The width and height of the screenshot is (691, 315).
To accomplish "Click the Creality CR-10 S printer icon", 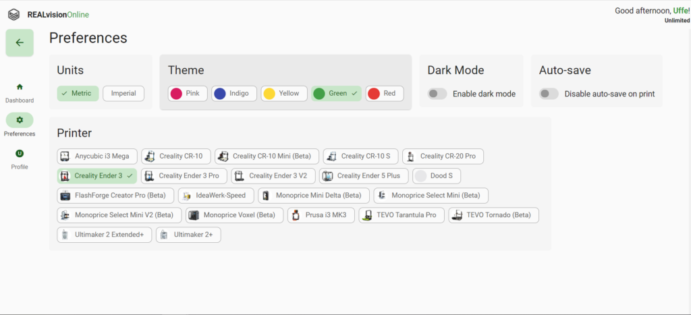I will click(331, 156).
